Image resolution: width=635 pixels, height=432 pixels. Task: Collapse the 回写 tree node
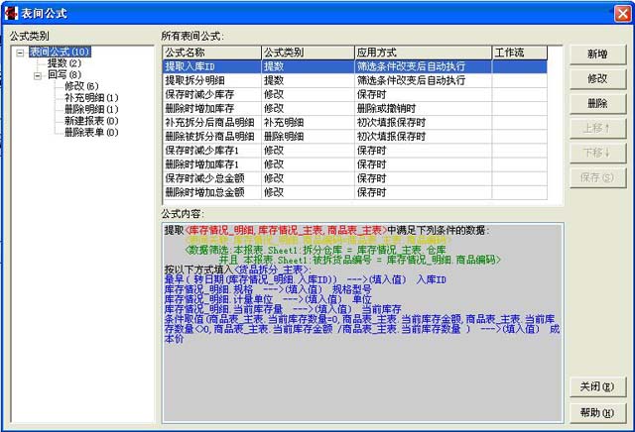38,74
